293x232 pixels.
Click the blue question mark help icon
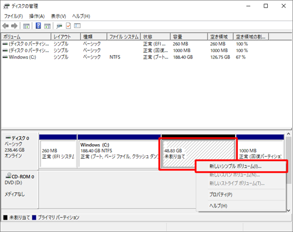click(38, 26)
